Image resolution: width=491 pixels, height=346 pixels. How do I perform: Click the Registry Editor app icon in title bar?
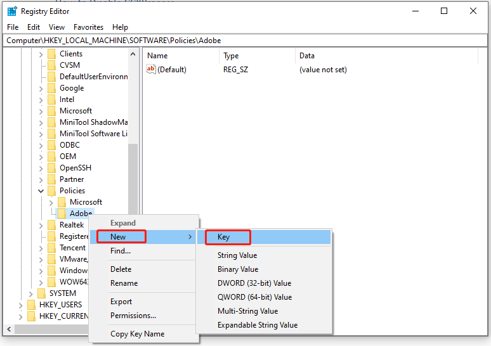coord(12,11)
